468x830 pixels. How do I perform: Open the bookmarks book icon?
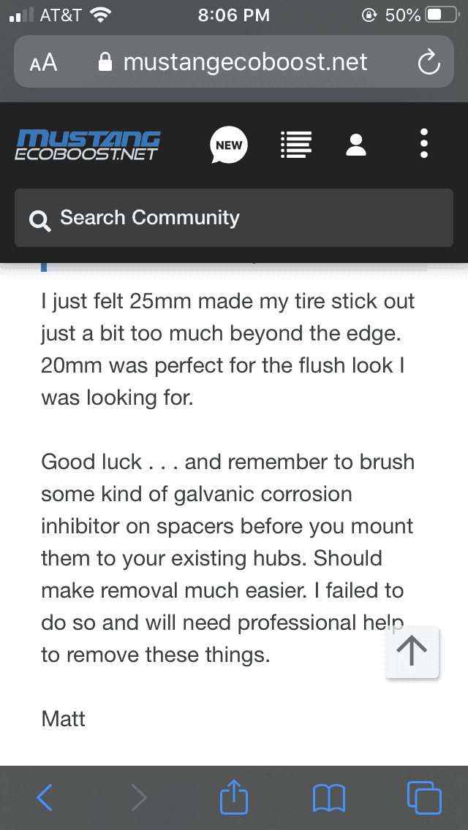coord(329,798)
